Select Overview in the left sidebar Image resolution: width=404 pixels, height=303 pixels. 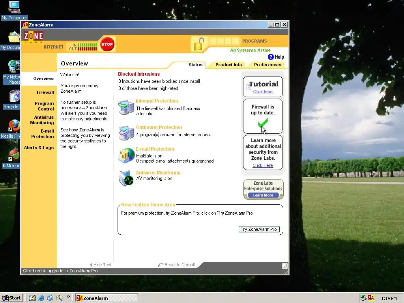click(43, 79)
